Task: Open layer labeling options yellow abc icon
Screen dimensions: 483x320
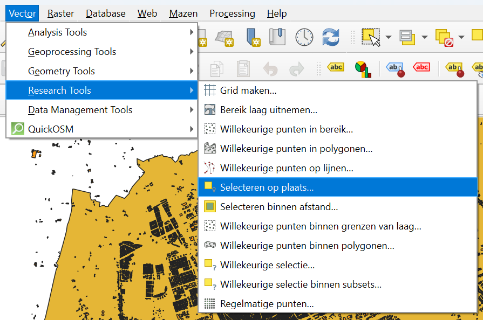Action: pyautogui.click(x=336, y=67)
